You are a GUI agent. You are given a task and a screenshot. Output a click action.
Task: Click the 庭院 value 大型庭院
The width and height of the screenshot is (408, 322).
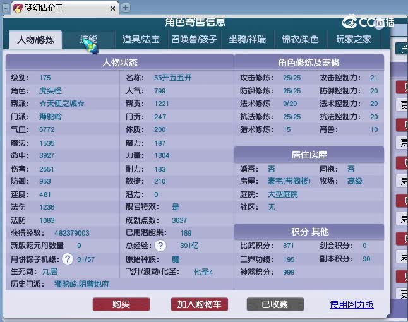coord(282,194)
